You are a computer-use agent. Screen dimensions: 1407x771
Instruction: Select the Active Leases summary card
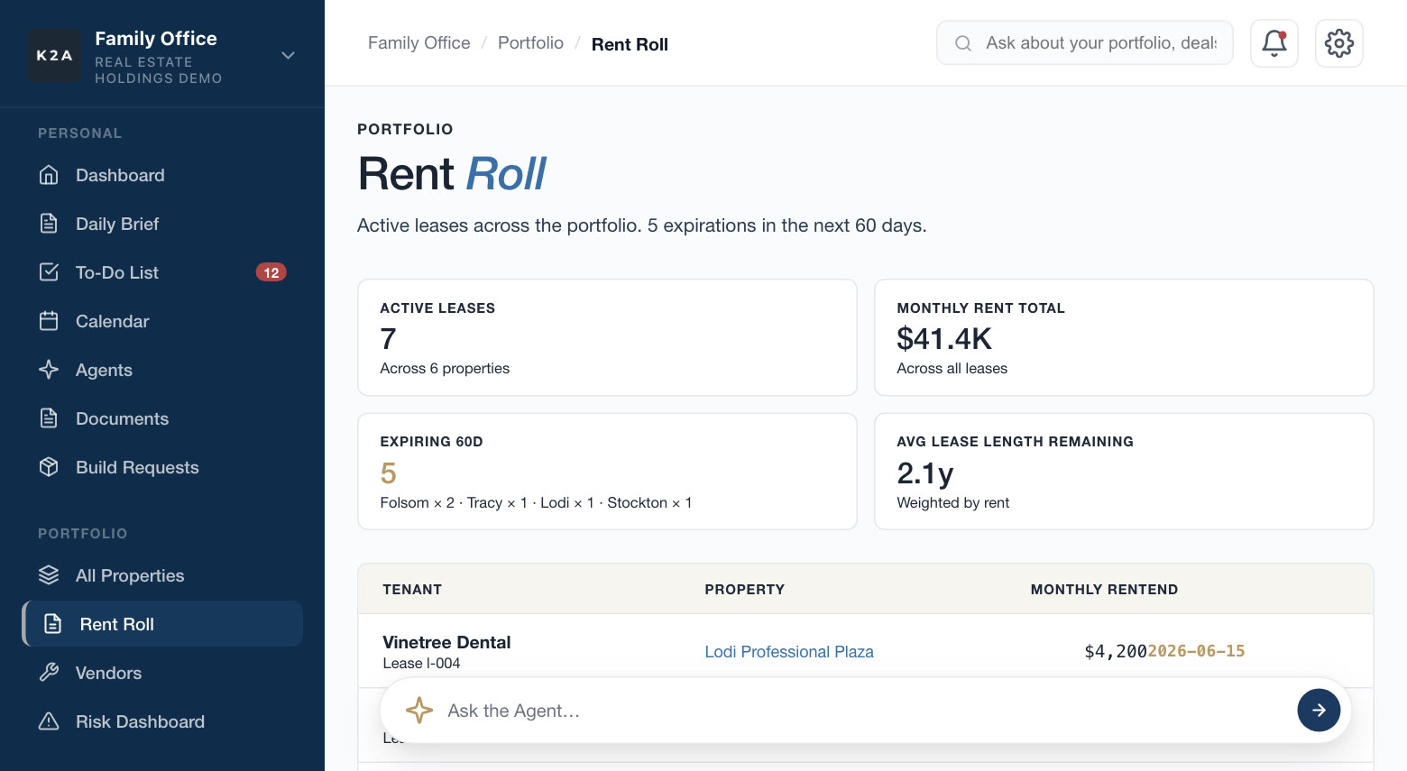[x=607, y=337]
